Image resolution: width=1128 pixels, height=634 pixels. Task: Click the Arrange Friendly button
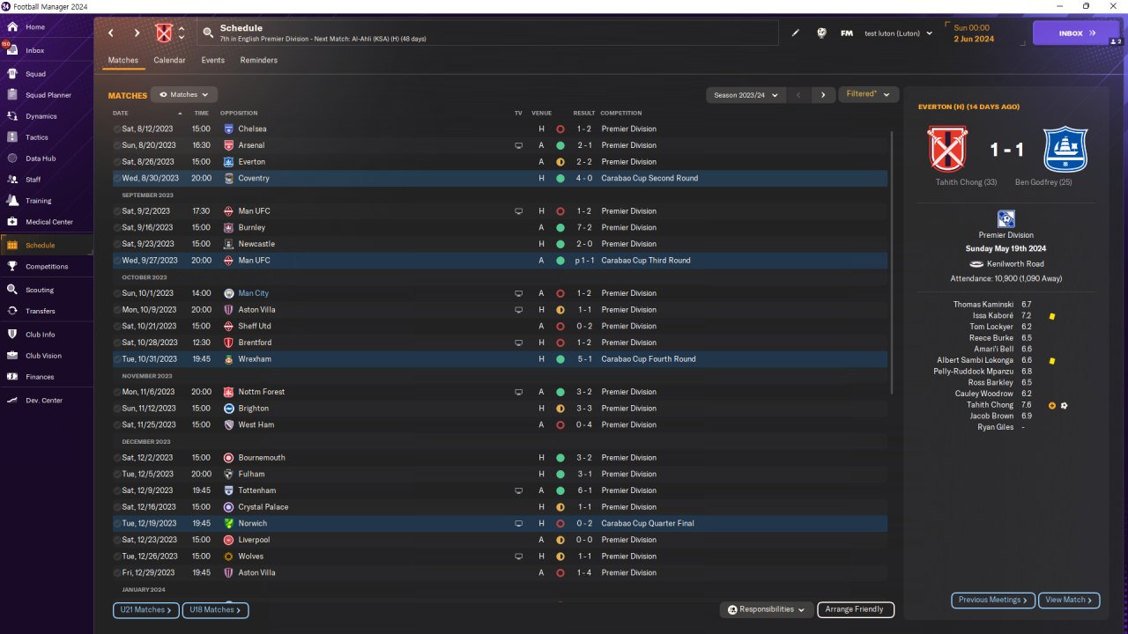click(856, 609)
